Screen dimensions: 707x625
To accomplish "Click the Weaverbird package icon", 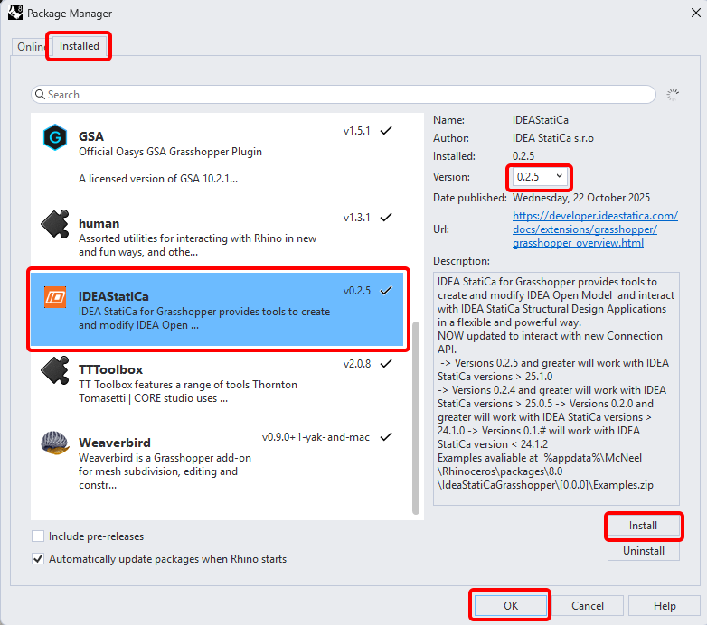I will coord(55,443).
